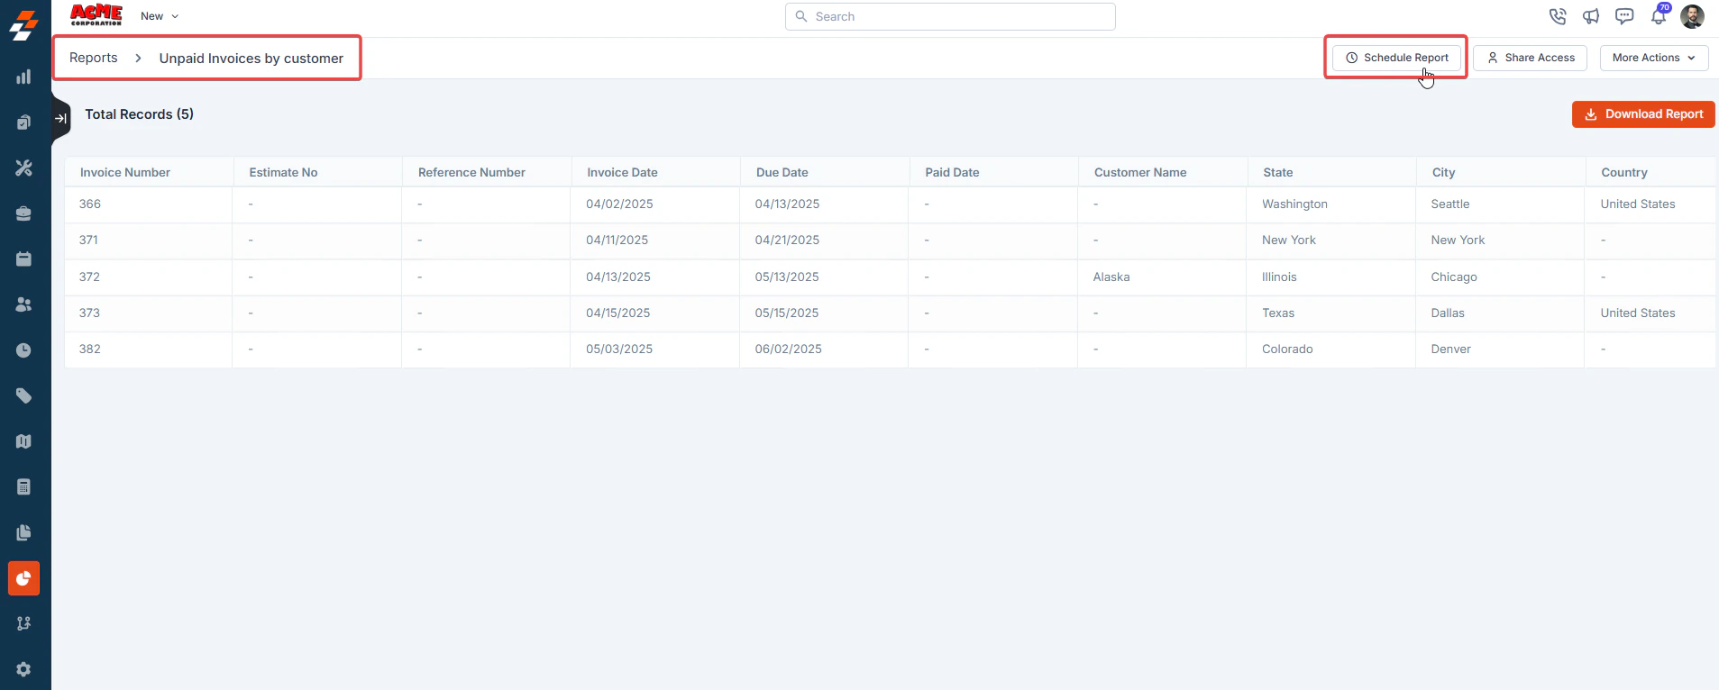Open the settings gear sidebar icon
Image resolution: width=1719 pixels, height=690 pixels.
pyautogui.click(x=23, y=669)
